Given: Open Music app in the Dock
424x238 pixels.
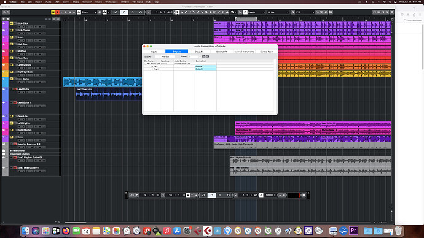Looking at the screenshot, I should 167,231.
